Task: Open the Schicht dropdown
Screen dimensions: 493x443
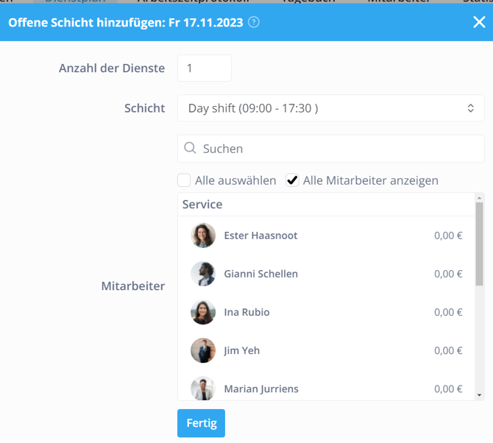Action: pos(330,108)
